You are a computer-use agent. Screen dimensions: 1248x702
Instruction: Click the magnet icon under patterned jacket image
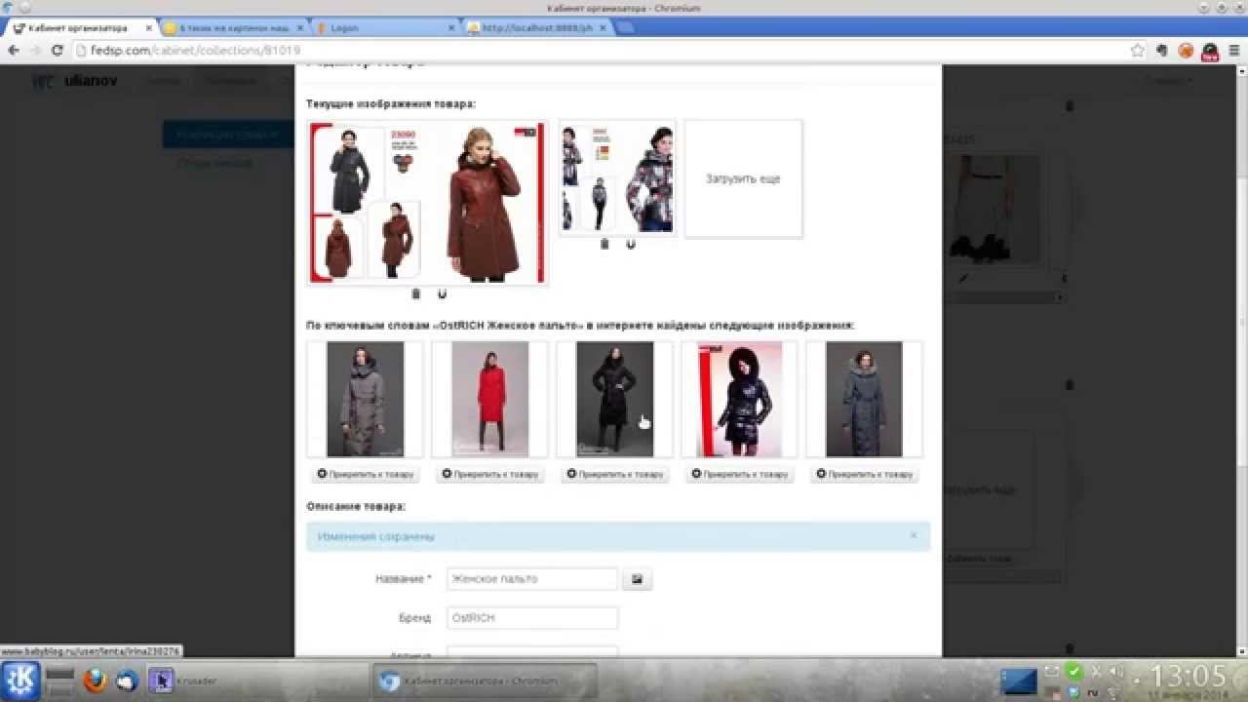pos(631,244)
